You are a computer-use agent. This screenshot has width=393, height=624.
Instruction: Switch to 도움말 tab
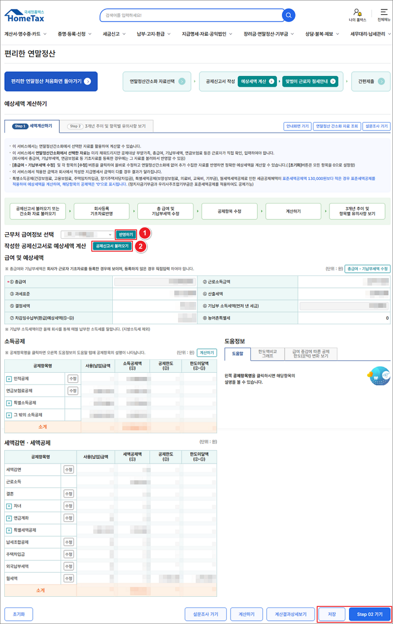click(237, 354)
